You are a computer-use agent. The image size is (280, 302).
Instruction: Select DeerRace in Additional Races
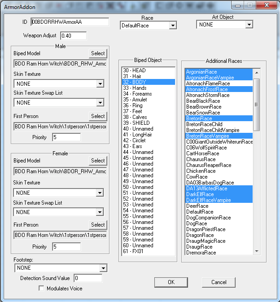219,206
